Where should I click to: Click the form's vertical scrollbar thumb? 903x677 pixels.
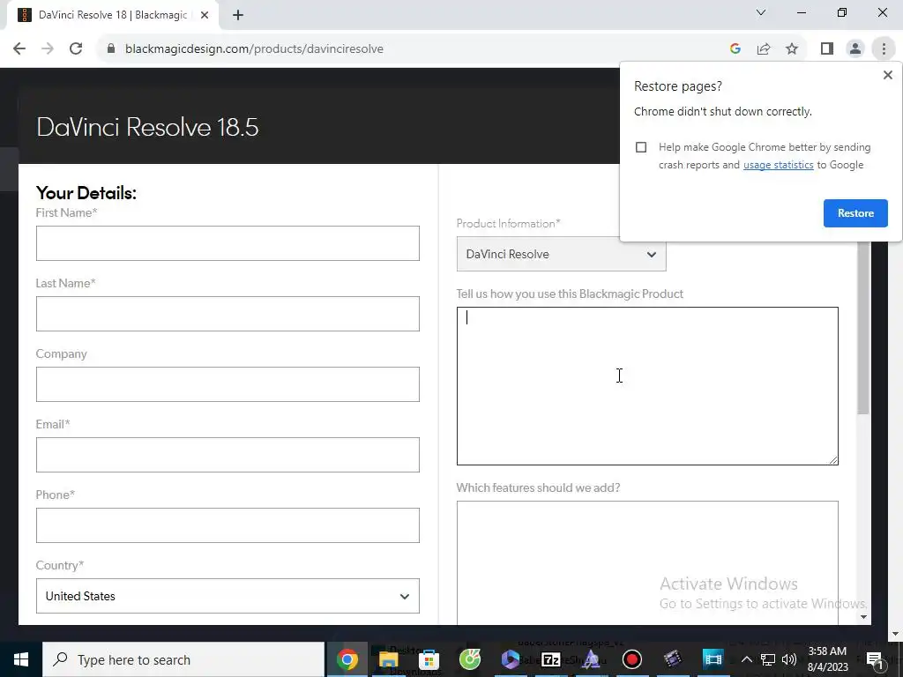(x=862, y=328)
